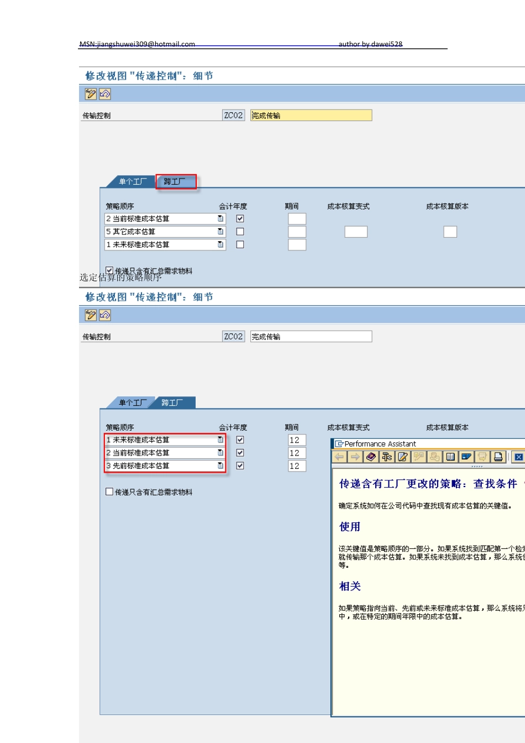Open upper view dropdown for 1 未来标准成本估算
Viewport: 525px width, 743px height.
221,244
